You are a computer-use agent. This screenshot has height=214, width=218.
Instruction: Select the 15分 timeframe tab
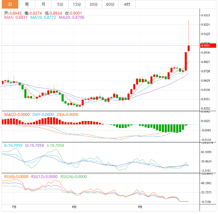pos(77,4)
